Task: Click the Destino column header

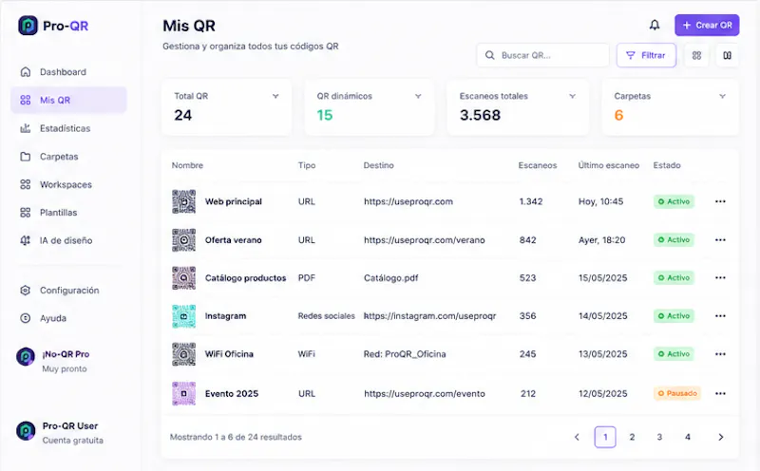Action: (x=378, y=165)
